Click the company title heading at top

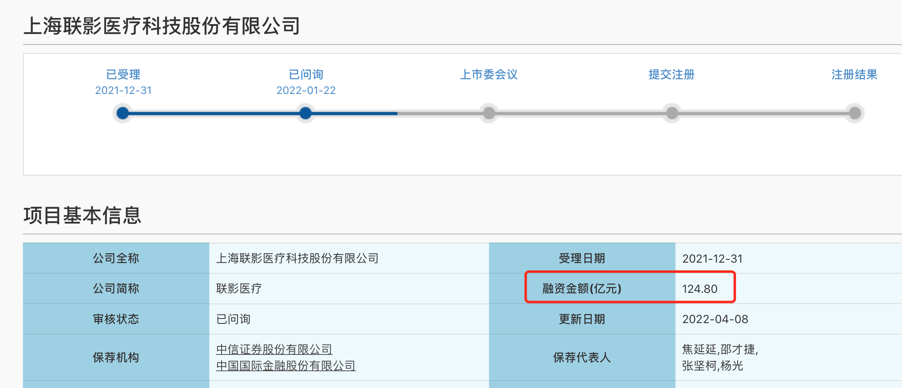162,26
